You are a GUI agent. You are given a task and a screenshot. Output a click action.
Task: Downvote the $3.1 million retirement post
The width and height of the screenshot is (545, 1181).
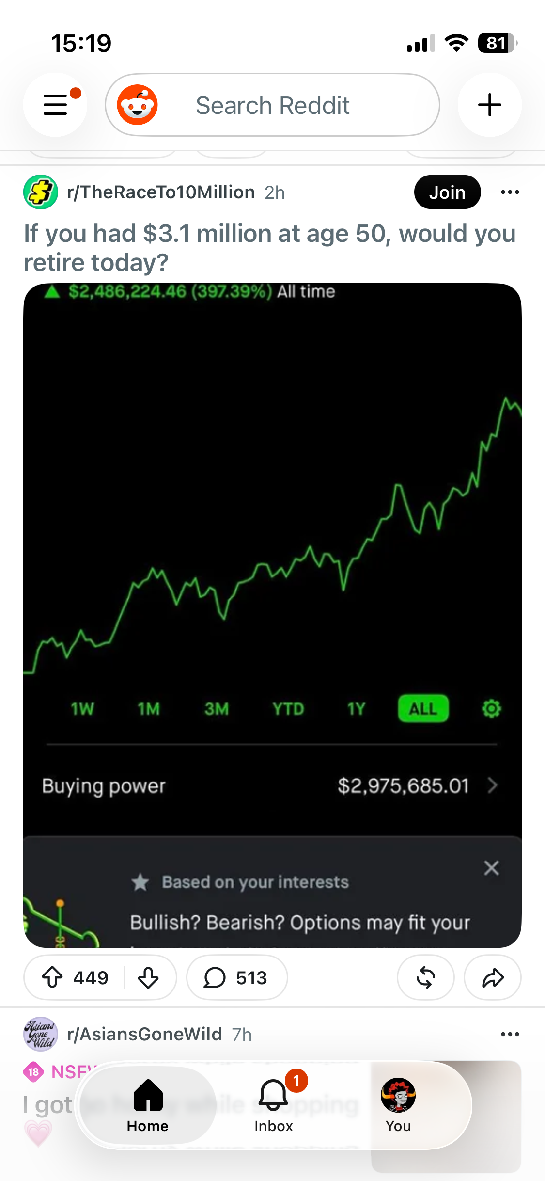coord(148,977)
